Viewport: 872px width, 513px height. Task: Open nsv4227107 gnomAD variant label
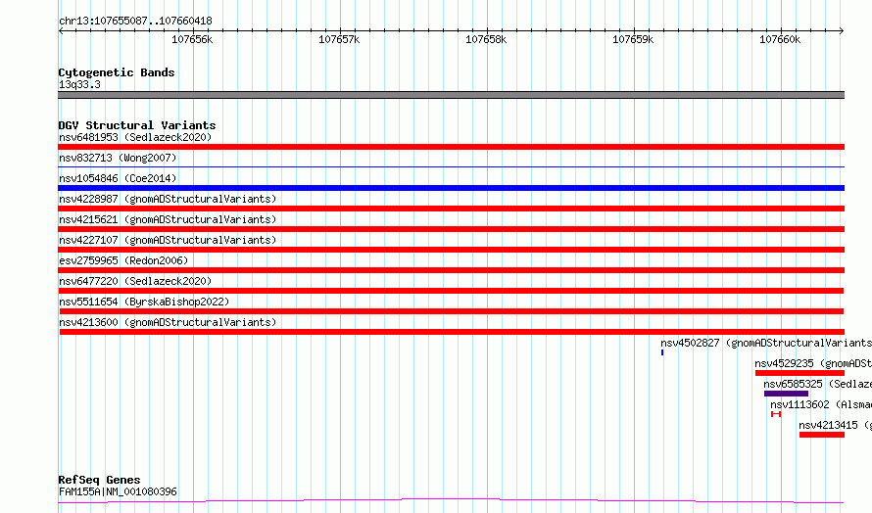point(168,240)
